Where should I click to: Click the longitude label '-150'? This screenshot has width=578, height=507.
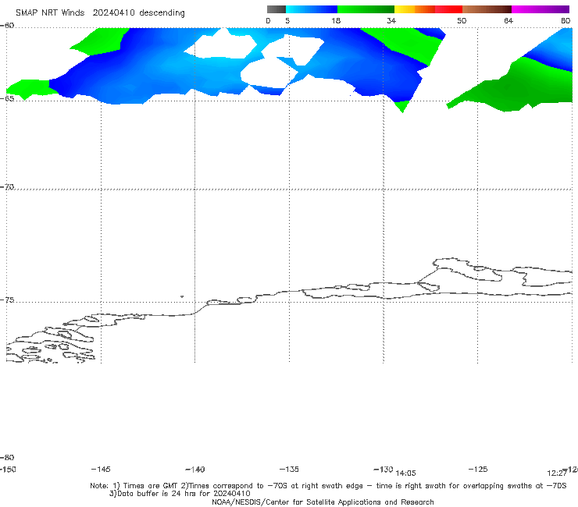tap(8, 470)
